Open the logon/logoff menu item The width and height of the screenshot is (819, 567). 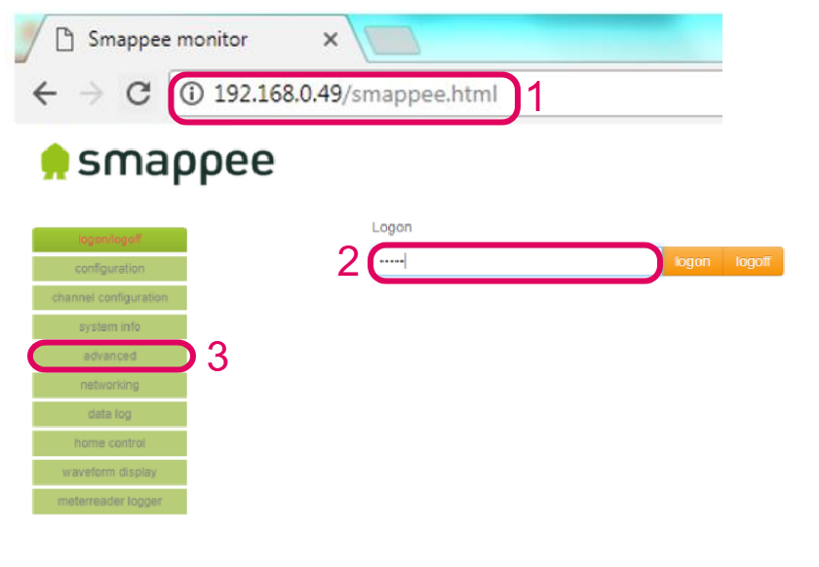click(x=109, y=240)
